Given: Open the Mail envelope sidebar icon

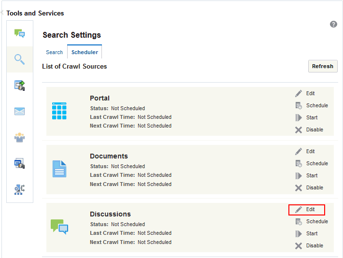Looking at the screenshot, I should tap(19, 111).
